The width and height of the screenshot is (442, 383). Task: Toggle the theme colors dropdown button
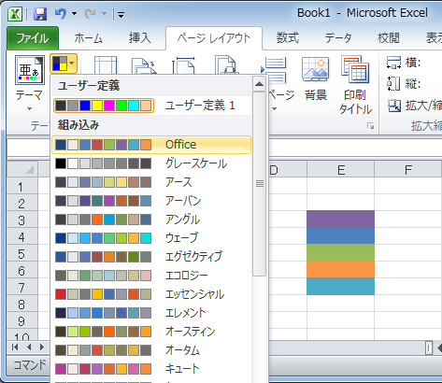[64, 64]
